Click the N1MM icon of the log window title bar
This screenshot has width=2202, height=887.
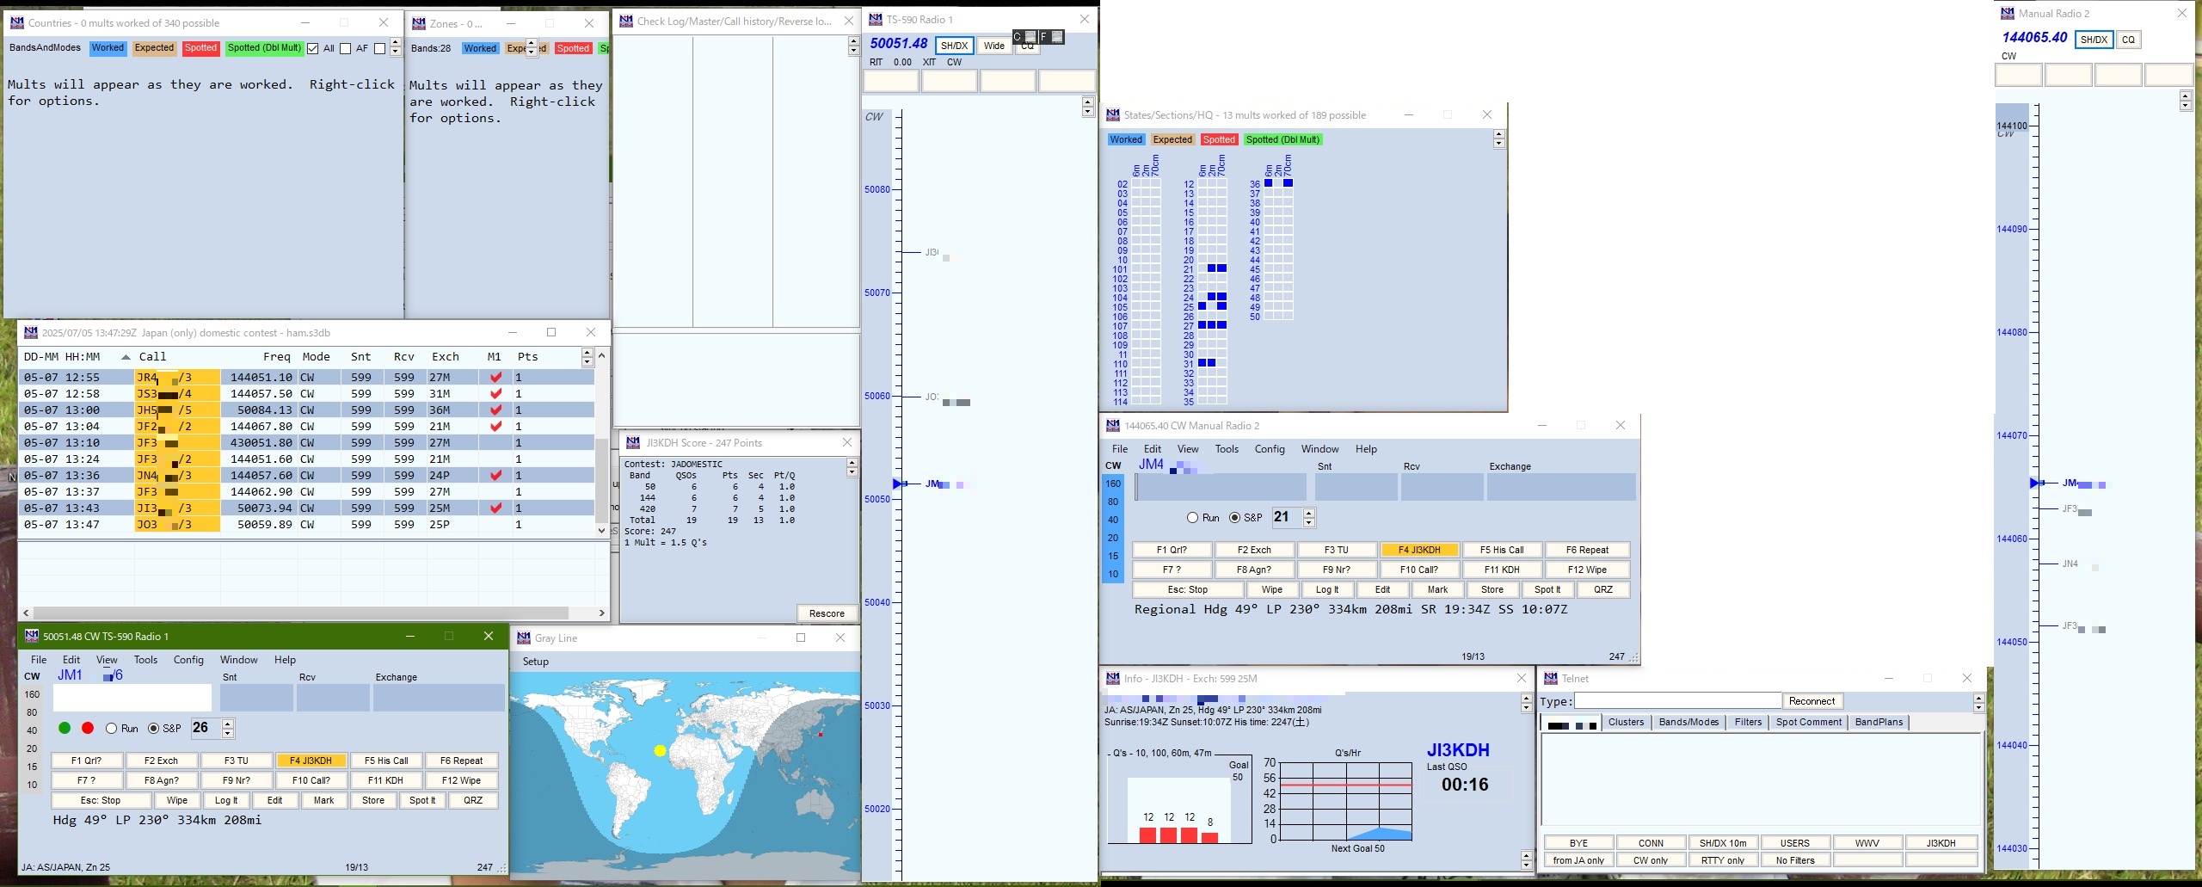[30, 332]
